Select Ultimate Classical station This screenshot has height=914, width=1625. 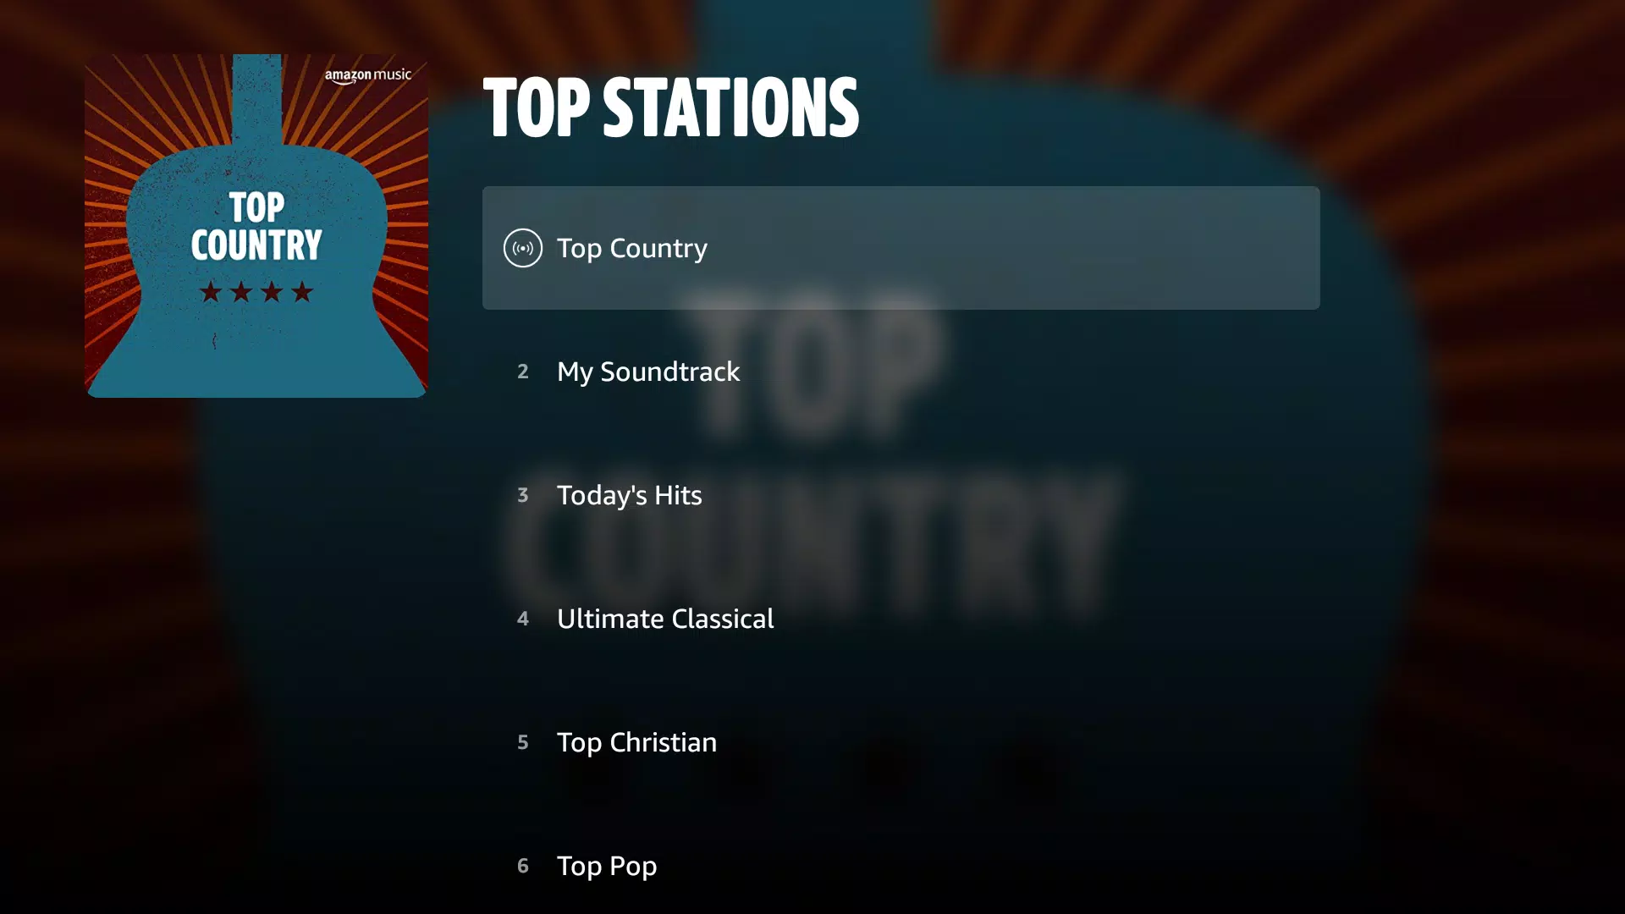665,617
